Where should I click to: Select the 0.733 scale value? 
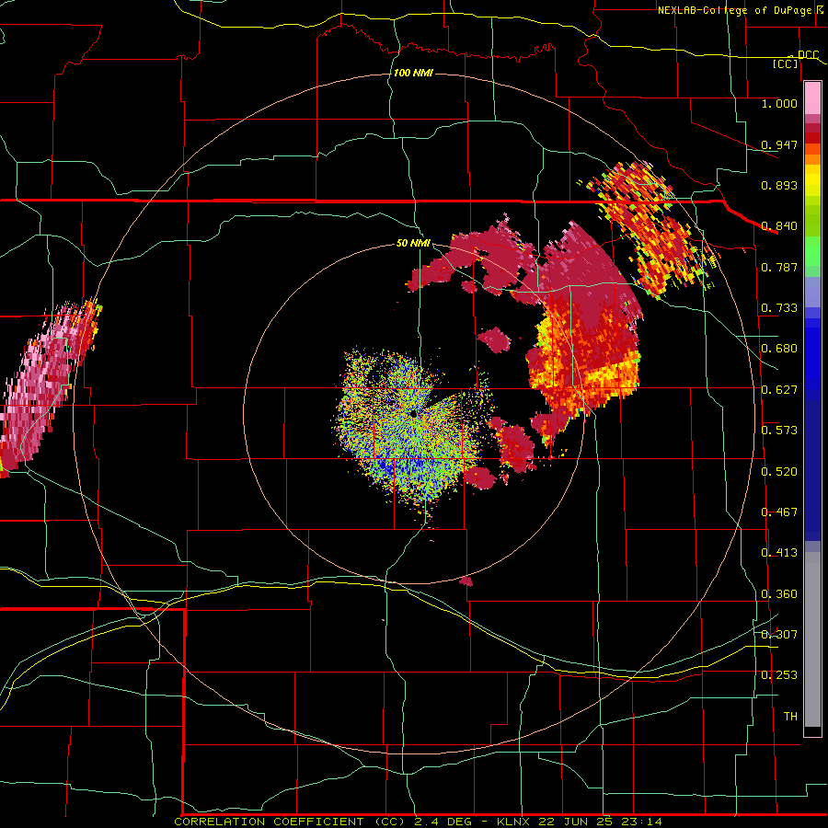779,308
